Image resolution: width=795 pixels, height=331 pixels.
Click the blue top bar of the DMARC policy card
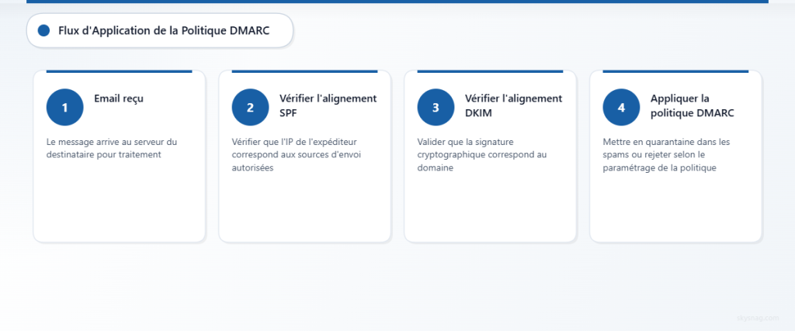click(x=676, y=71)
